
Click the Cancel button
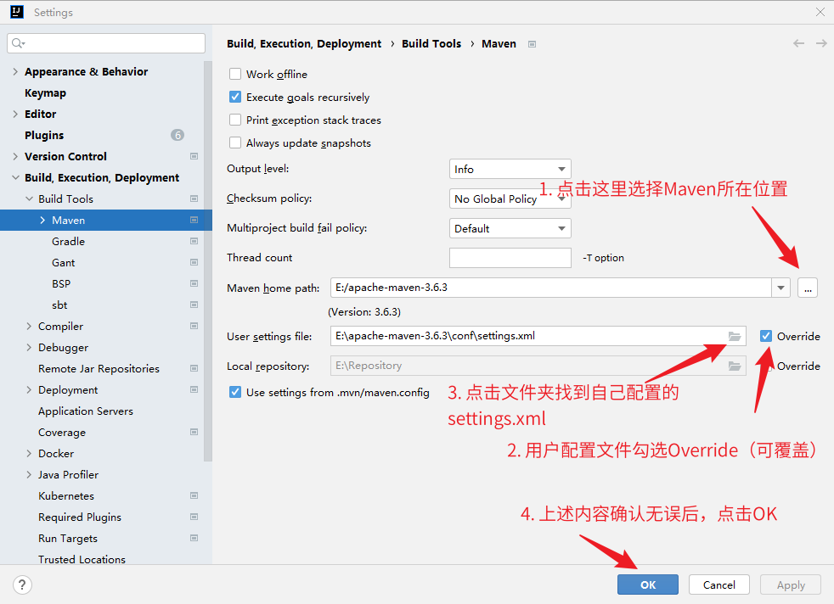point(718,584)
